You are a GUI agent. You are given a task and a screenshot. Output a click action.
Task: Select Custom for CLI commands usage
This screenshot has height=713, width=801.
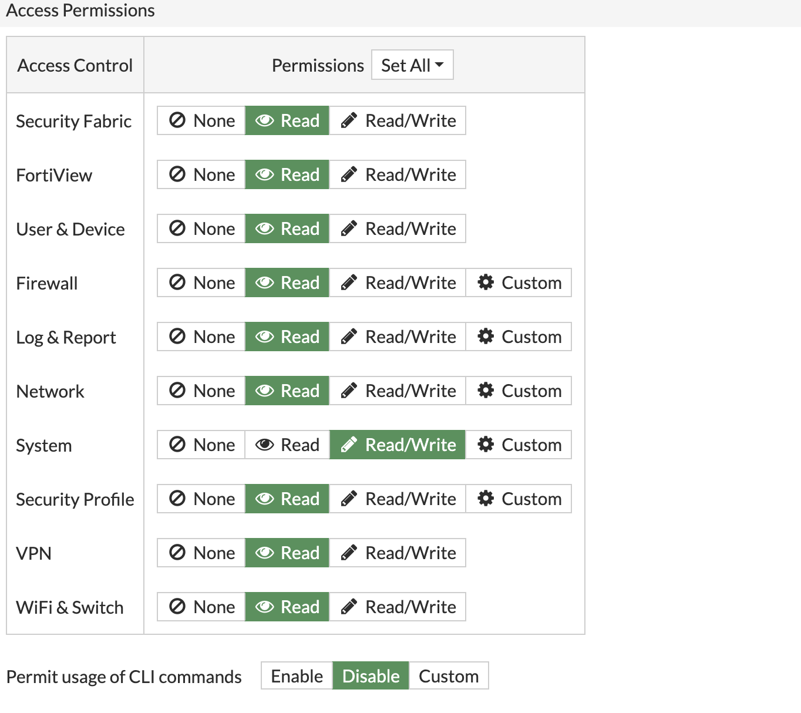coord(449,676)
